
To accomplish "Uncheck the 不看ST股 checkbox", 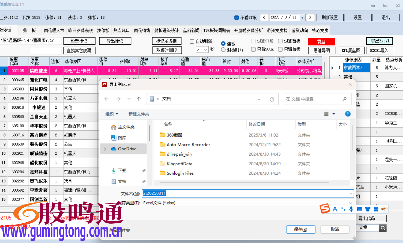I will click(236, 17).
